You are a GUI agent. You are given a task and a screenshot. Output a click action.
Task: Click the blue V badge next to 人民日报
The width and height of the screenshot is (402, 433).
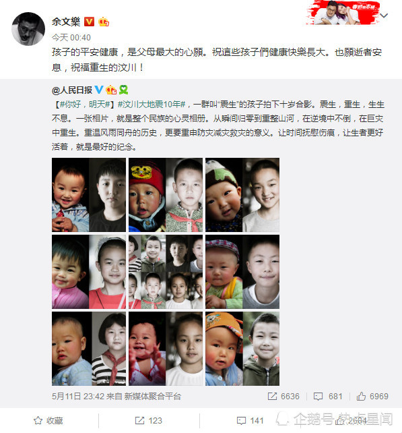(x=99, y=90)
